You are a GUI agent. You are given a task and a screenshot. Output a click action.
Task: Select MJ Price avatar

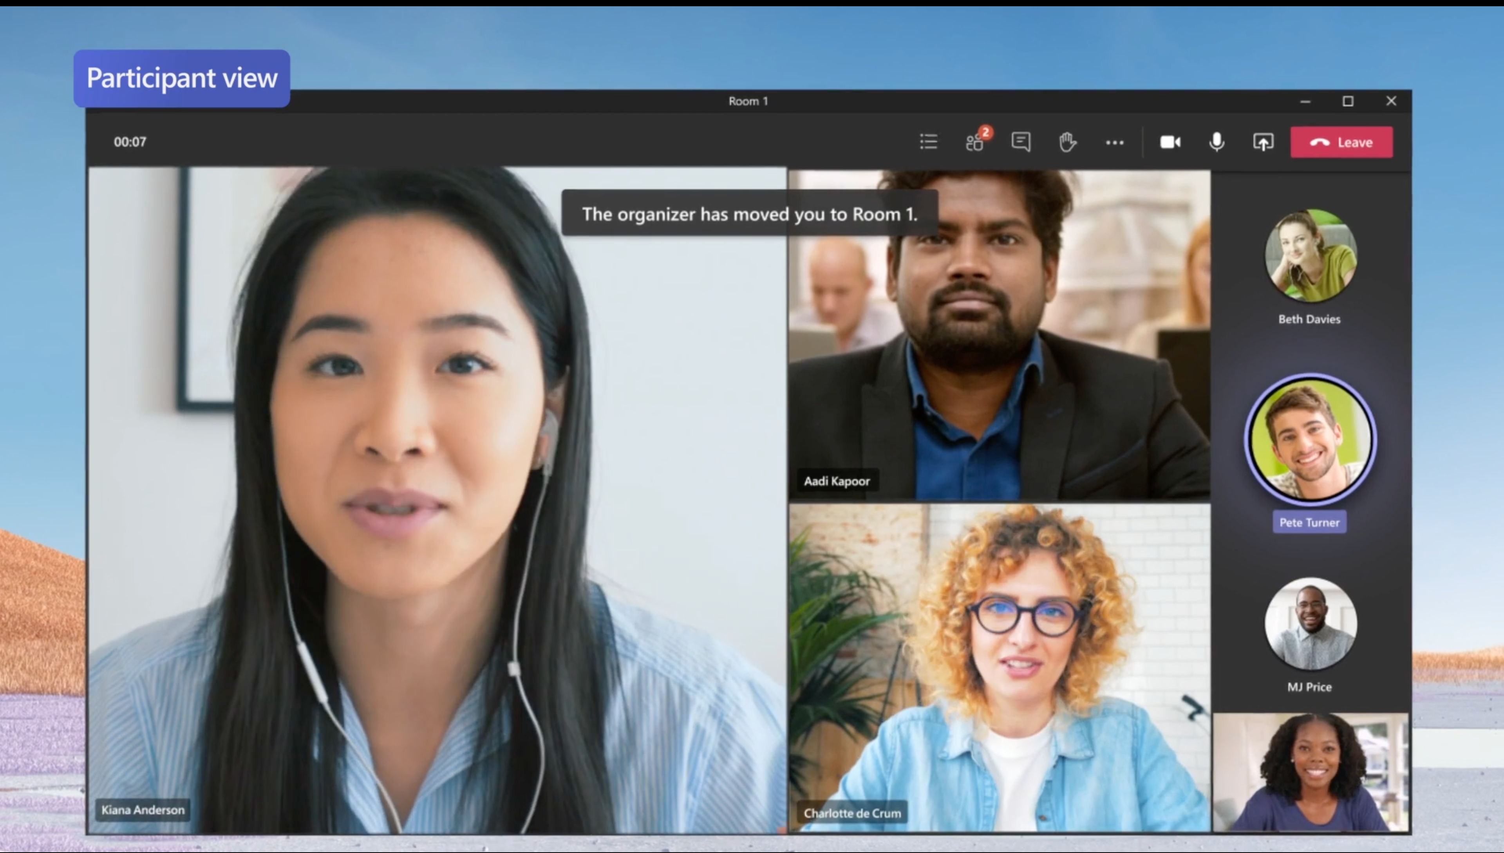pyautogui.click(x=1310, y=623)
